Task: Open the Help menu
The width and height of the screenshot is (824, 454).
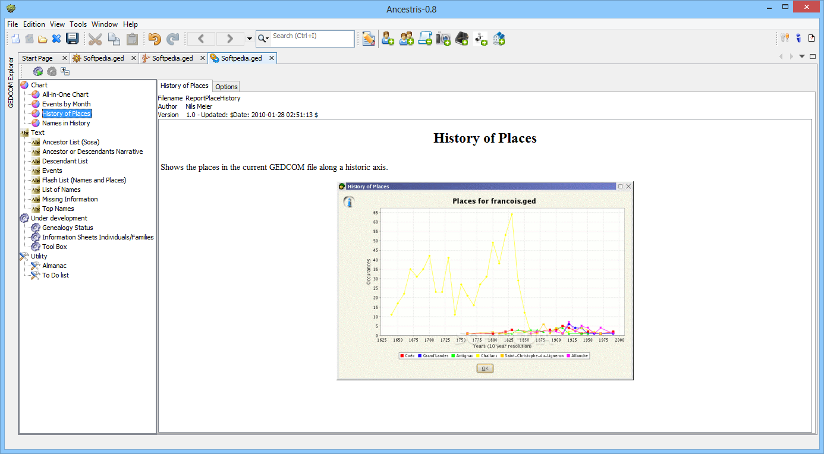Action: tap(131, 24)
